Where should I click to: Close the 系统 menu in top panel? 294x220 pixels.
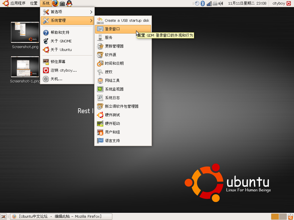coord(46,3)
